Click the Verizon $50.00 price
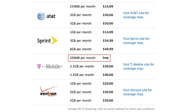This screenshot has width=187, height=112. click(x=108, y=101)
